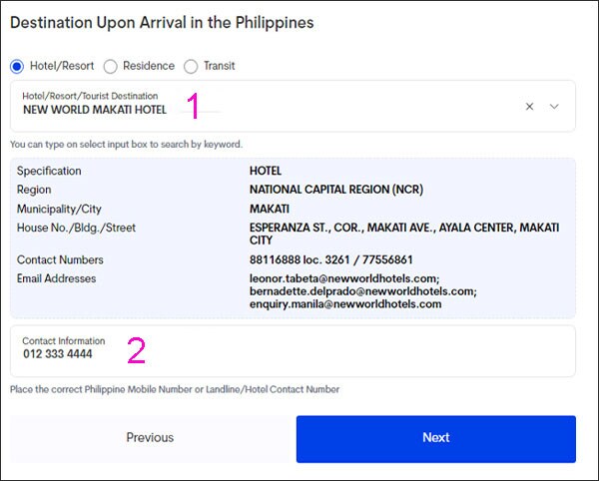Click the NATIONAL CAPITAL REGION (NCR) value
The image size is (599, 481).
click(x=334, y=190)
